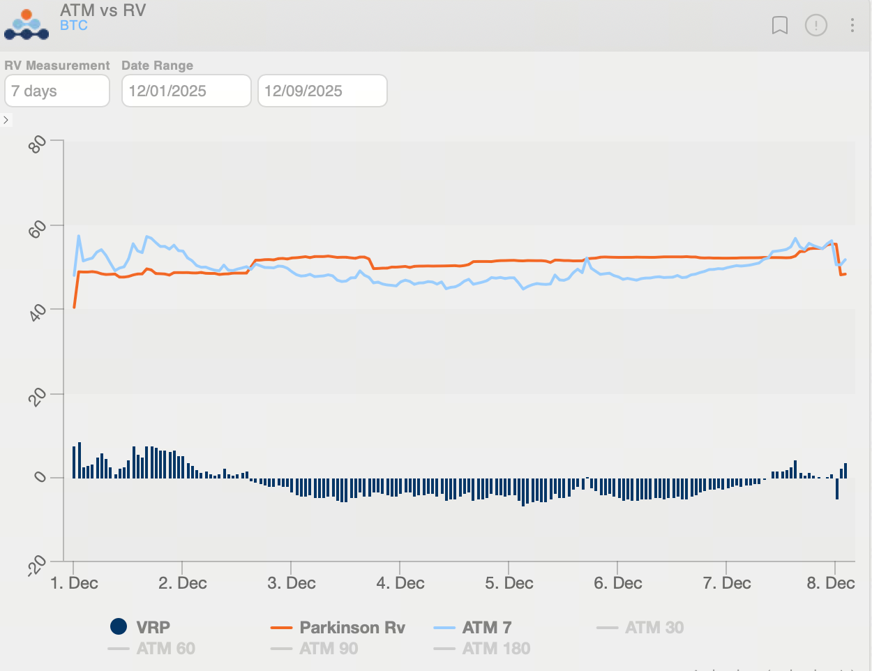The image size is (872, 671).
Task: Click the BTC label under the title
Action: tap(74, 26)
